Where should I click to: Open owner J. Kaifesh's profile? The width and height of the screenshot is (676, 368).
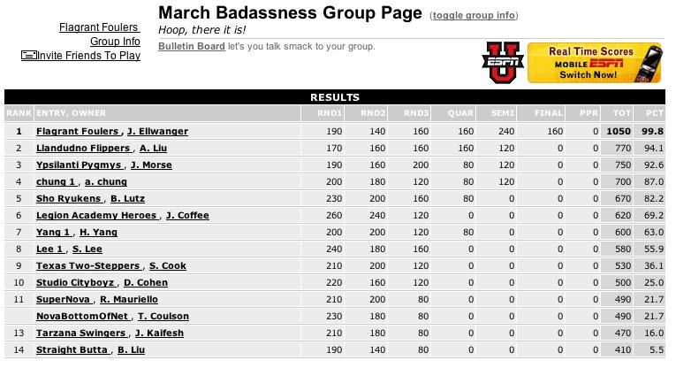(x=159, y=333)
